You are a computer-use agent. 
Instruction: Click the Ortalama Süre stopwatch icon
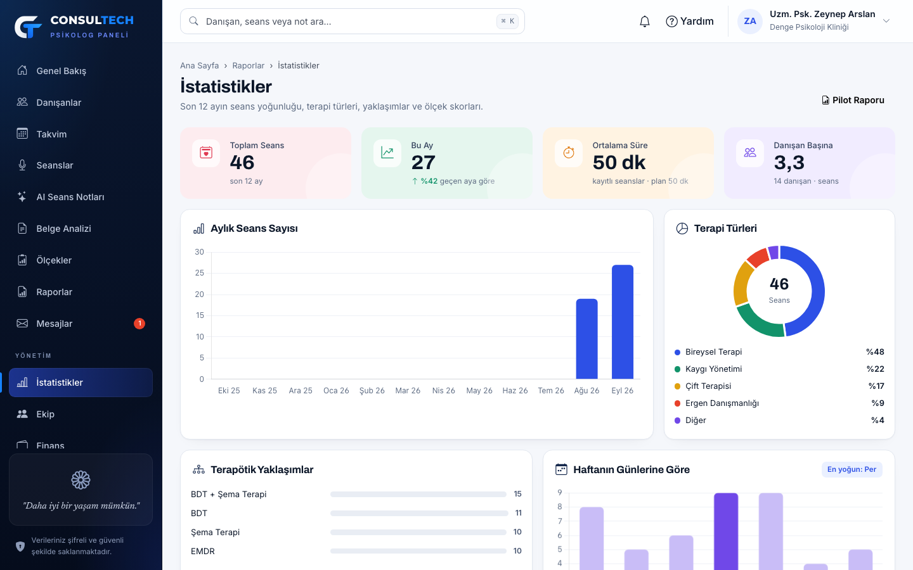[x=569, y=153]
